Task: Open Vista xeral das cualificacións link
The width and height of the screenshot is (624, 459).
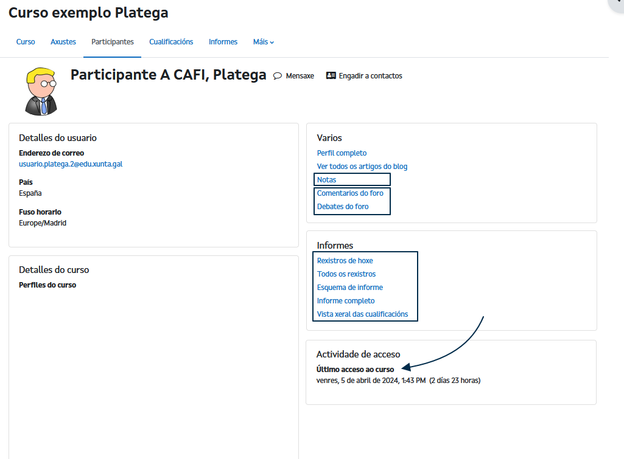Action: pos(362,314)
